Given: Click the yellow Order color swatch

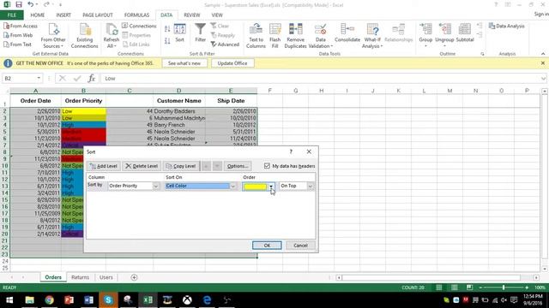Looking at the screenshot, I should 255,187.
